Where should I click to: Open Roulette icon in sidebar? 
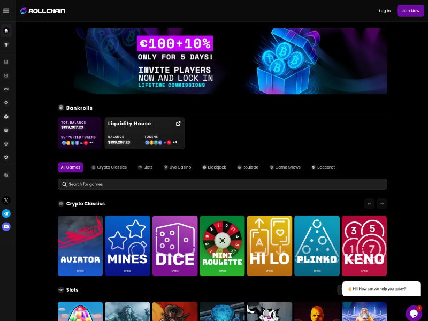[6, 130]
